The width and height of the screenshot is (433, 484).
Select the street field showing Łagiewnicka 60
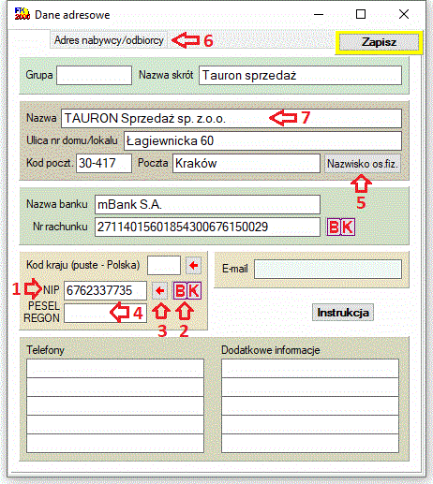click(262, 141)
